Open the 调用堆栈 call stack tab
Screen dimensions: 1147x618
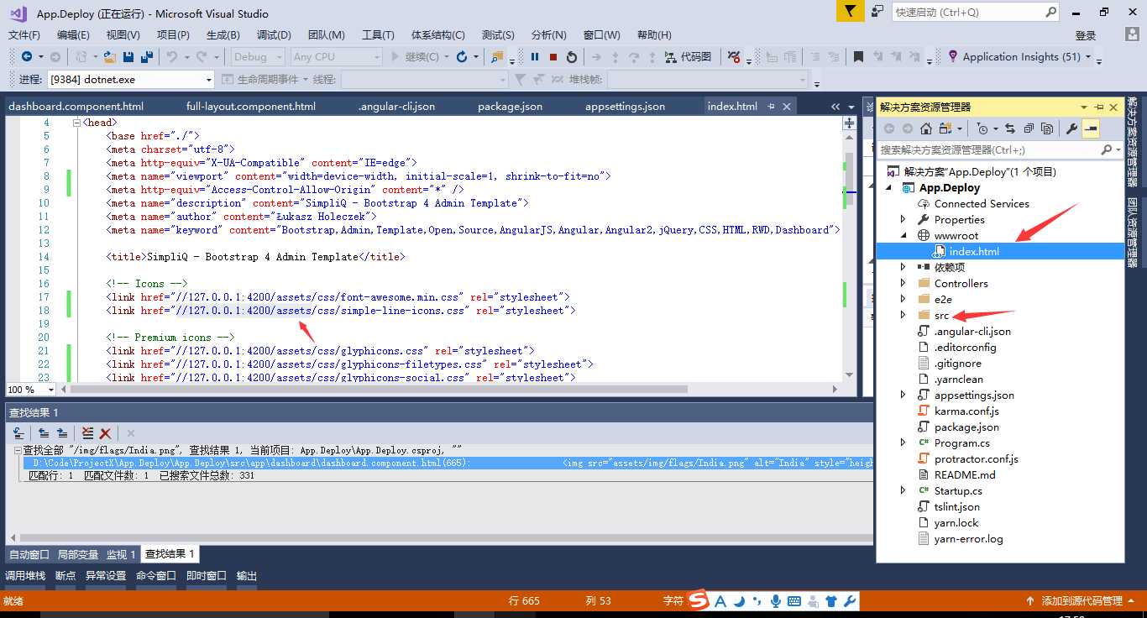pyautogui.click(x=25, y=576)
